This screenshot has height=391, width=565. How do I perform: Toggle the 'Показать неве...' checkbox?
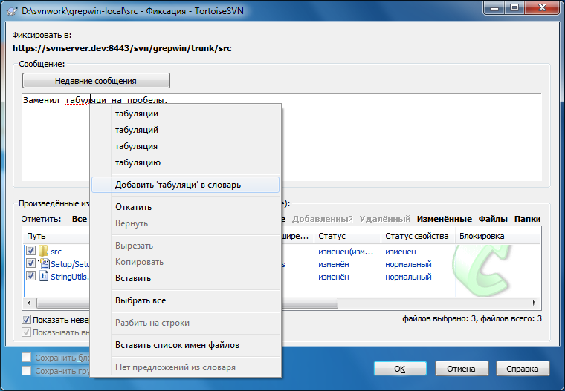tap(26, 320)
